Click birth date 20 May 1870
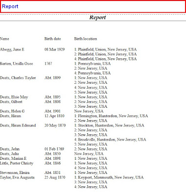This screenshot has width=186, height=196. pyautogui.click(x=55, y=125)
